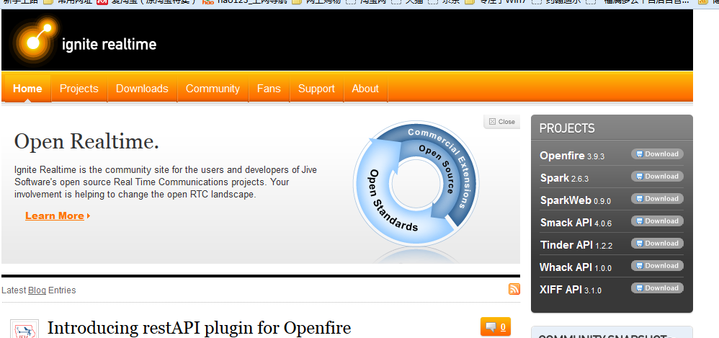Click the Openfire project name link

(x=562, y=156)
